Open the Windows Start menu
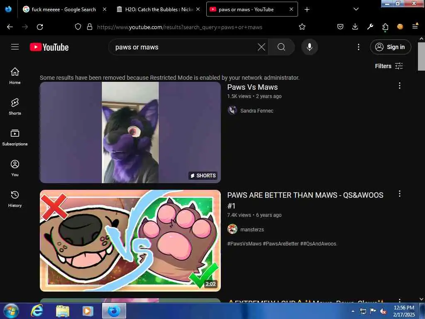Screen dimensions: 425x319 pyautogui.click(x=11, y=311)
